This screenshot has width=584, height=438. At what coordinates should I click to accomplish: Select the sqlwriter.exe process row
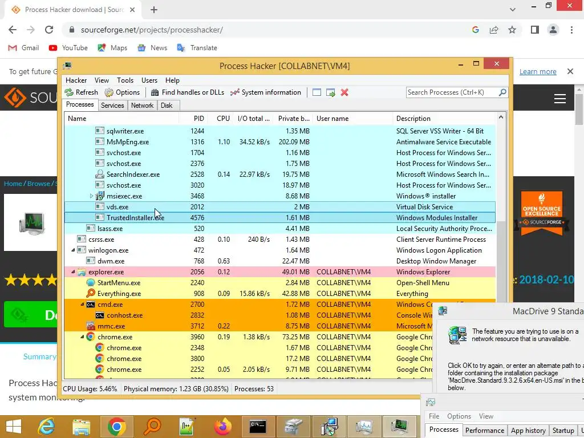279,131
